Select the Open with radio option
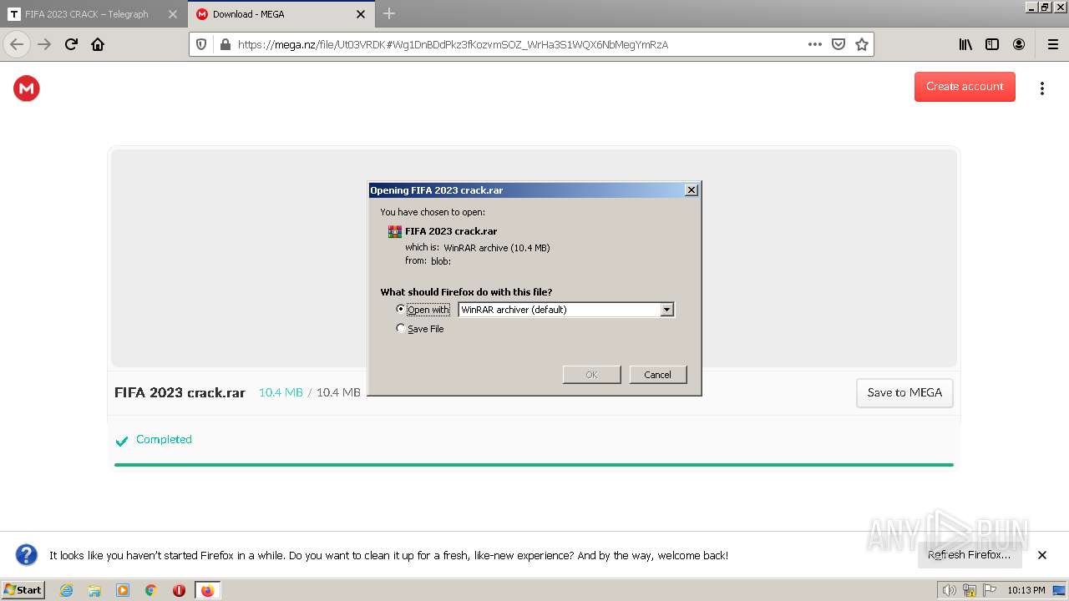This screenshot has height=601, width=1069. [401, 309]
